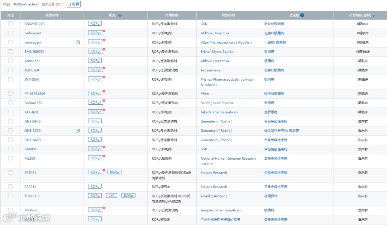Screen dimensions: 387x225
Task: Open the GSK2981278 drug link
Action: [x=34, y=24]
